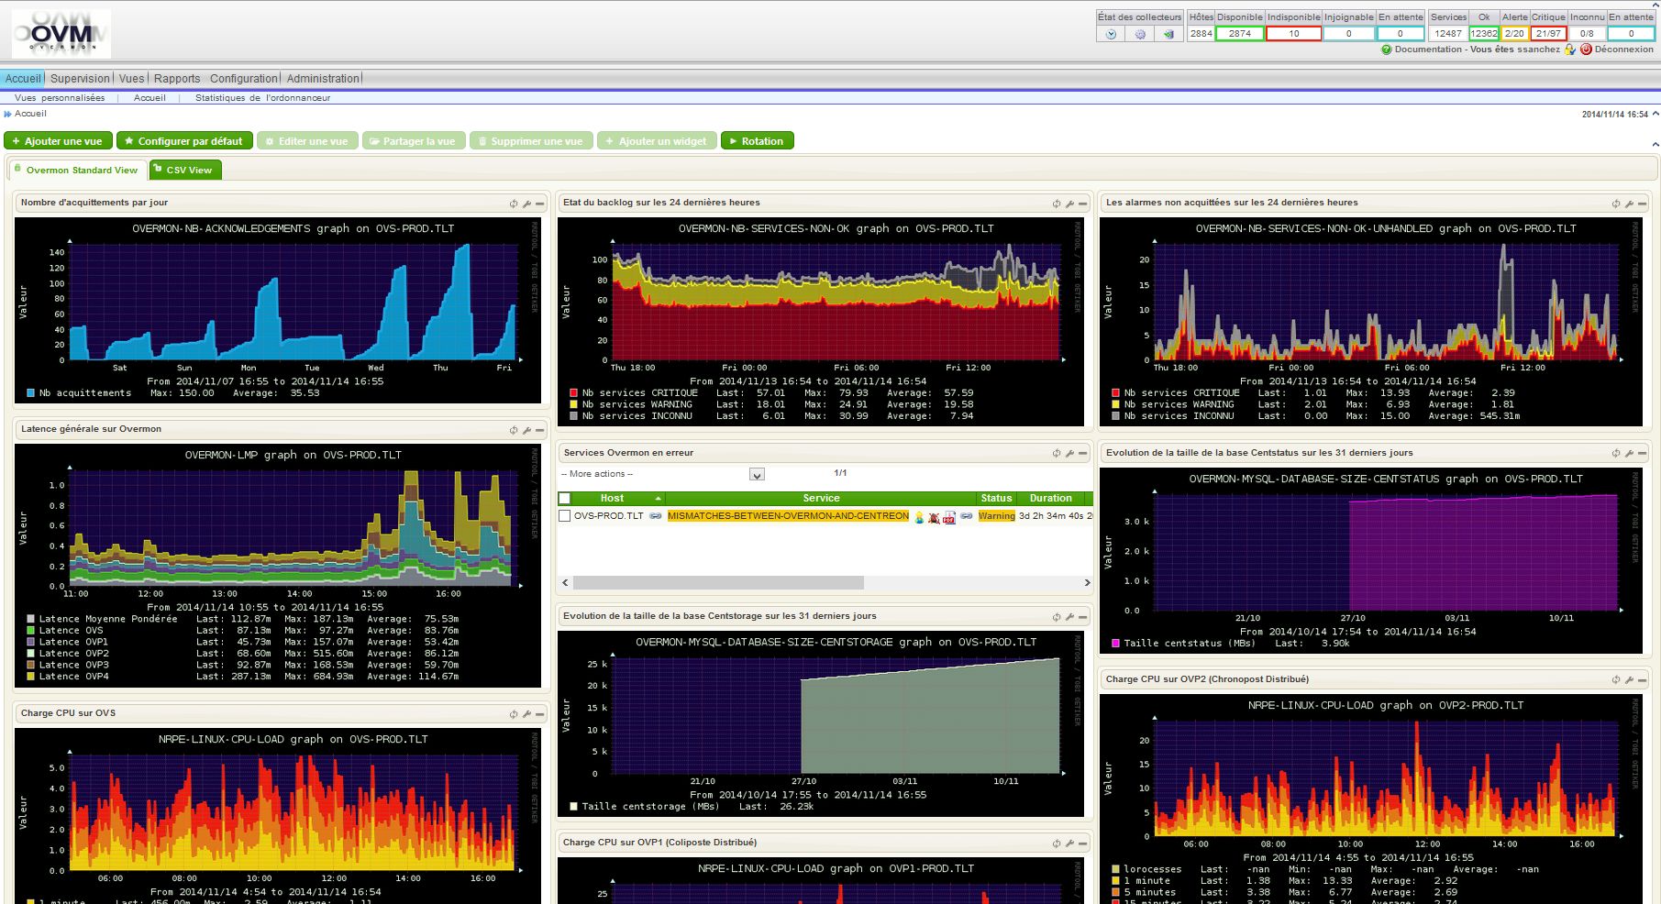1661x904 pixels.
Task: Start view Rotation
Action: coord(757,141)
